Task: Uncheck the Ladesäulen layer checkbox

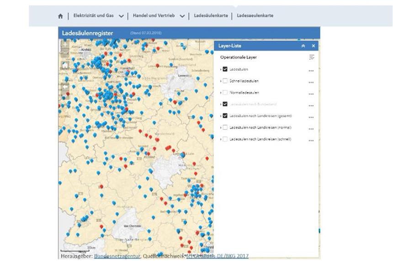Action: coord(225,69)
